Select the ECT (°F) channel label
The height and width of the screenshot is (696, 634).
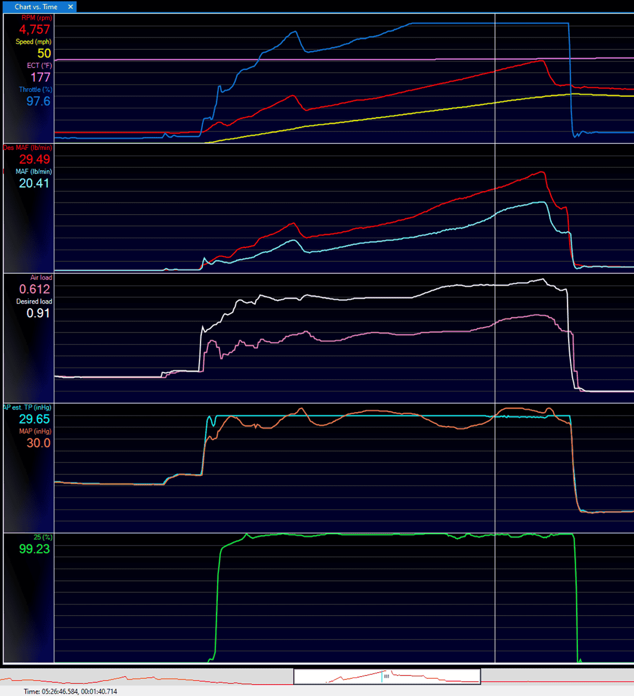click(x=39, y=66)
